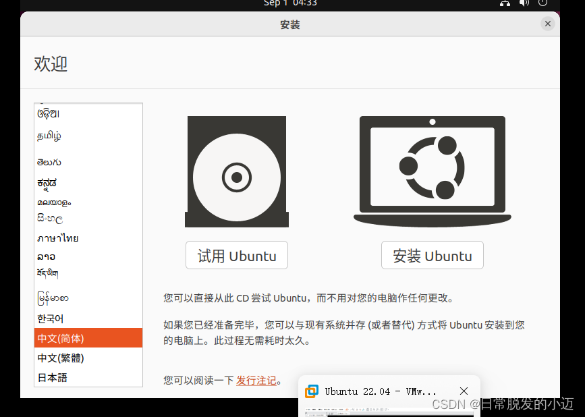Open the volume icon in top bar
This screenshot has height=417, width=585.
coord(524,3)
